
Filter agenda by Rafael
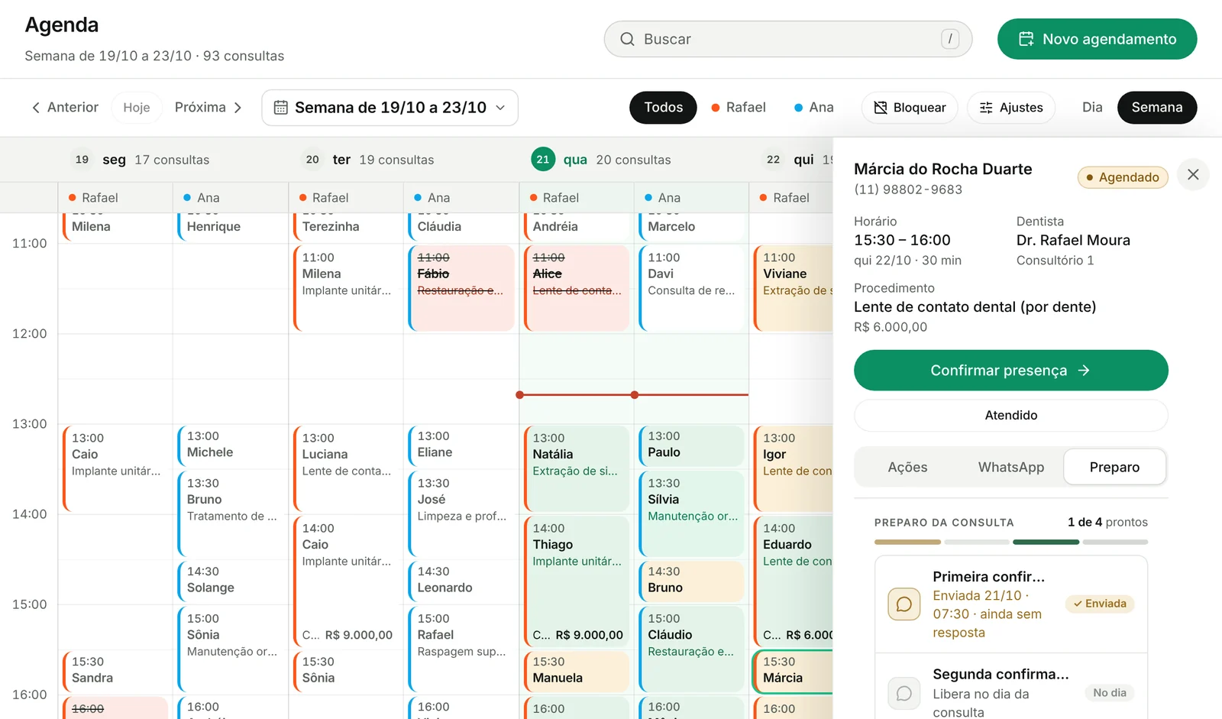[738, 108]
